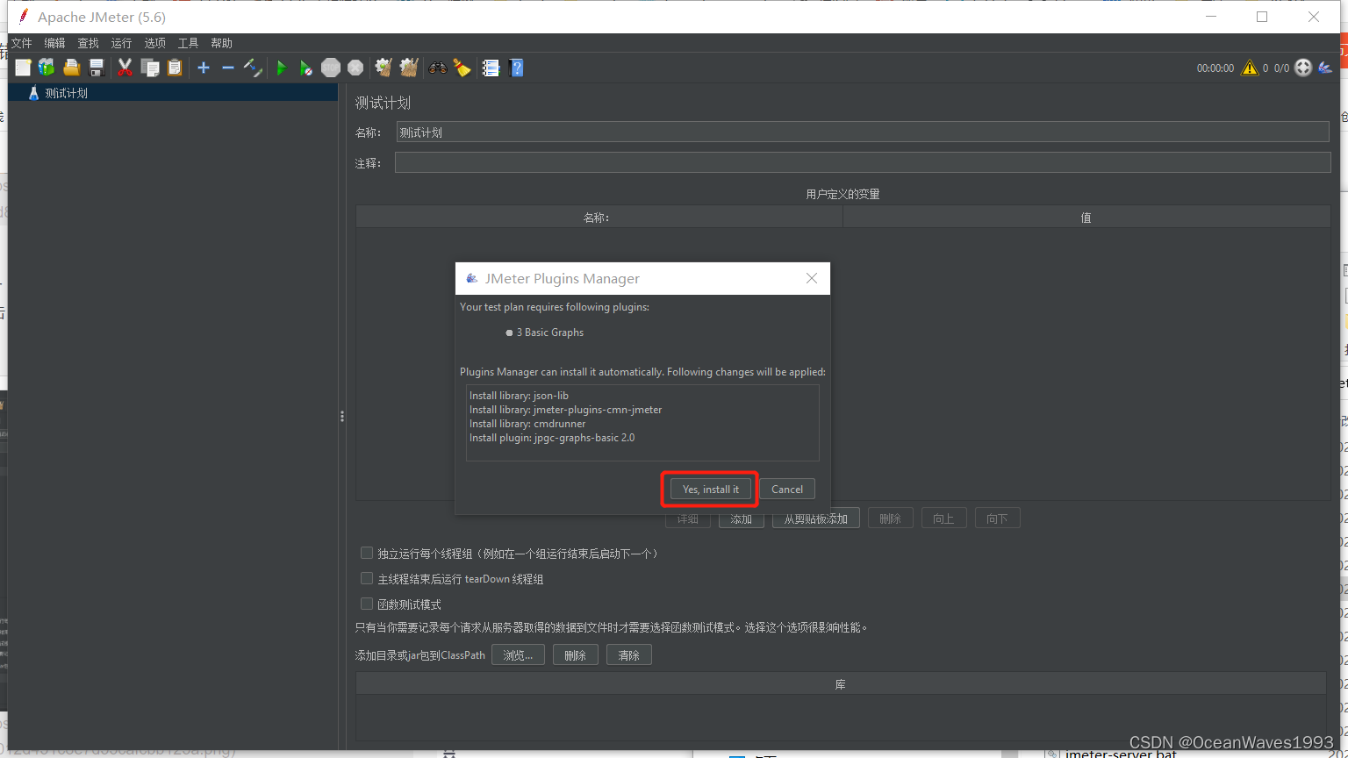Click 'Install library: jmeter-plugins-cmn-jmeter' line

pos(565,410)
